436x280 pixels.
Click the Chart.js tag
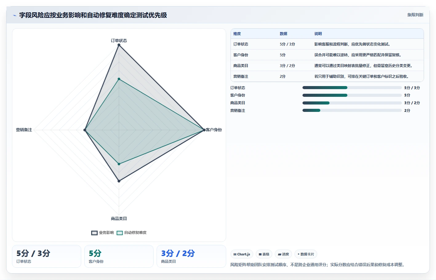pos(242,254)
